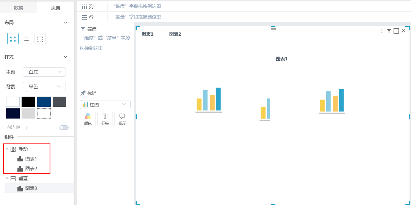Maximize the chart with square icon
Viewport: 411px width, 205px height.
pos(396,31)
